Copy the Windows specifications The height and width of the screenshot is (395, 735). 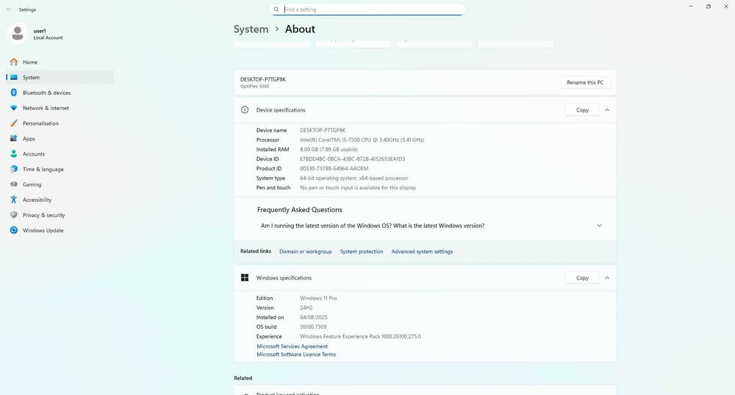[582, 278]
